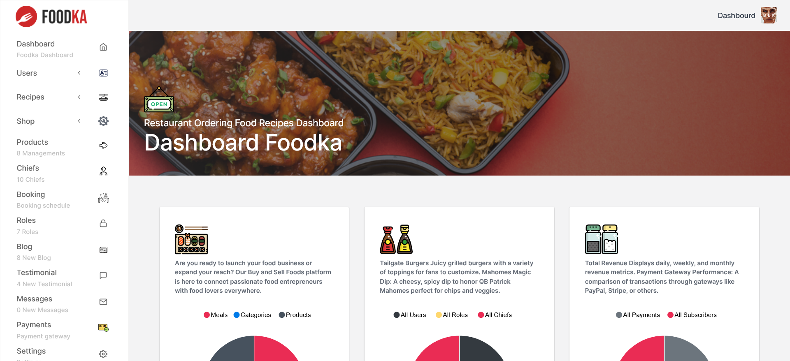
Task: Expand the Shop submenu chevron
Action: (x=79, y=121)
